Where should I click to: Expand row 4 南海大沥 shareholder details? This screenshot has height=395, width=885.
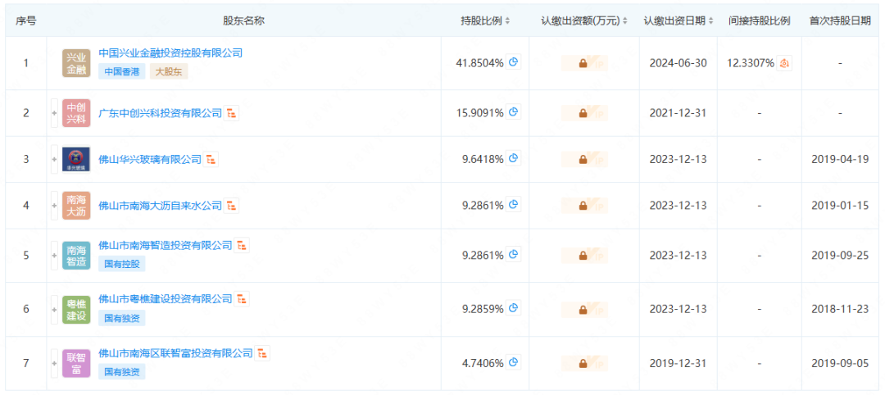[x=54, y=206]
